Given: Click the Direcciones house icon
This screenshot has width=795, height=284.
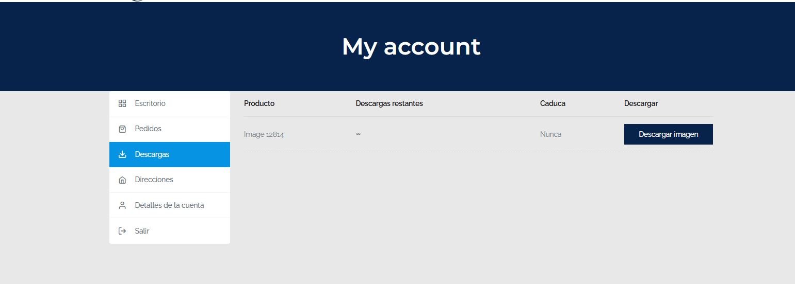Looking at the screenshot, I should pyautogui.click(x=122, y=180).
